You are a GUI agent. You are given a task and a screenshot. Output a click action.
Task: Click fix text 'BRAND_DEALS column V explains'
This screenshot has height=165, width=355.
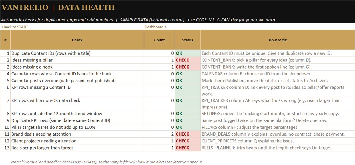[x=278, y=134]
